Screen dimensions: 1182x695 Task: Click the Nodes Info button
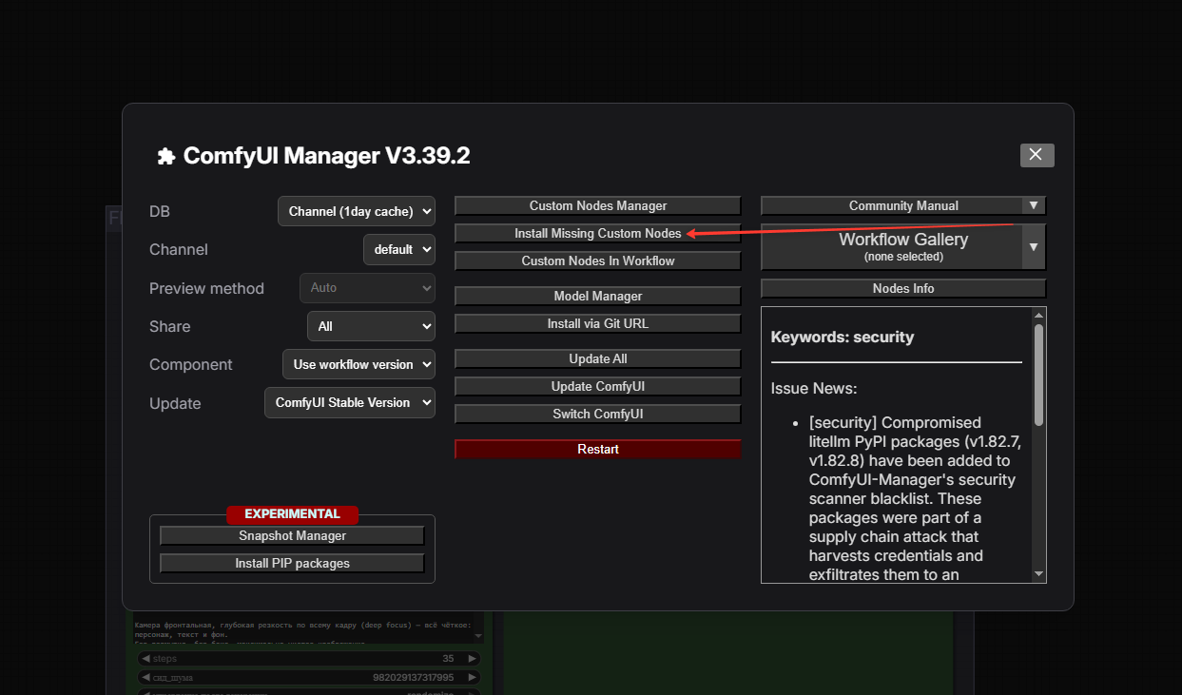902,288
